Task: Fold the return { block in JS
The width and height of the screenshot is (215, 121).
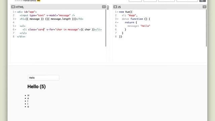Action: pyautogui.click(x=118, y=23)
